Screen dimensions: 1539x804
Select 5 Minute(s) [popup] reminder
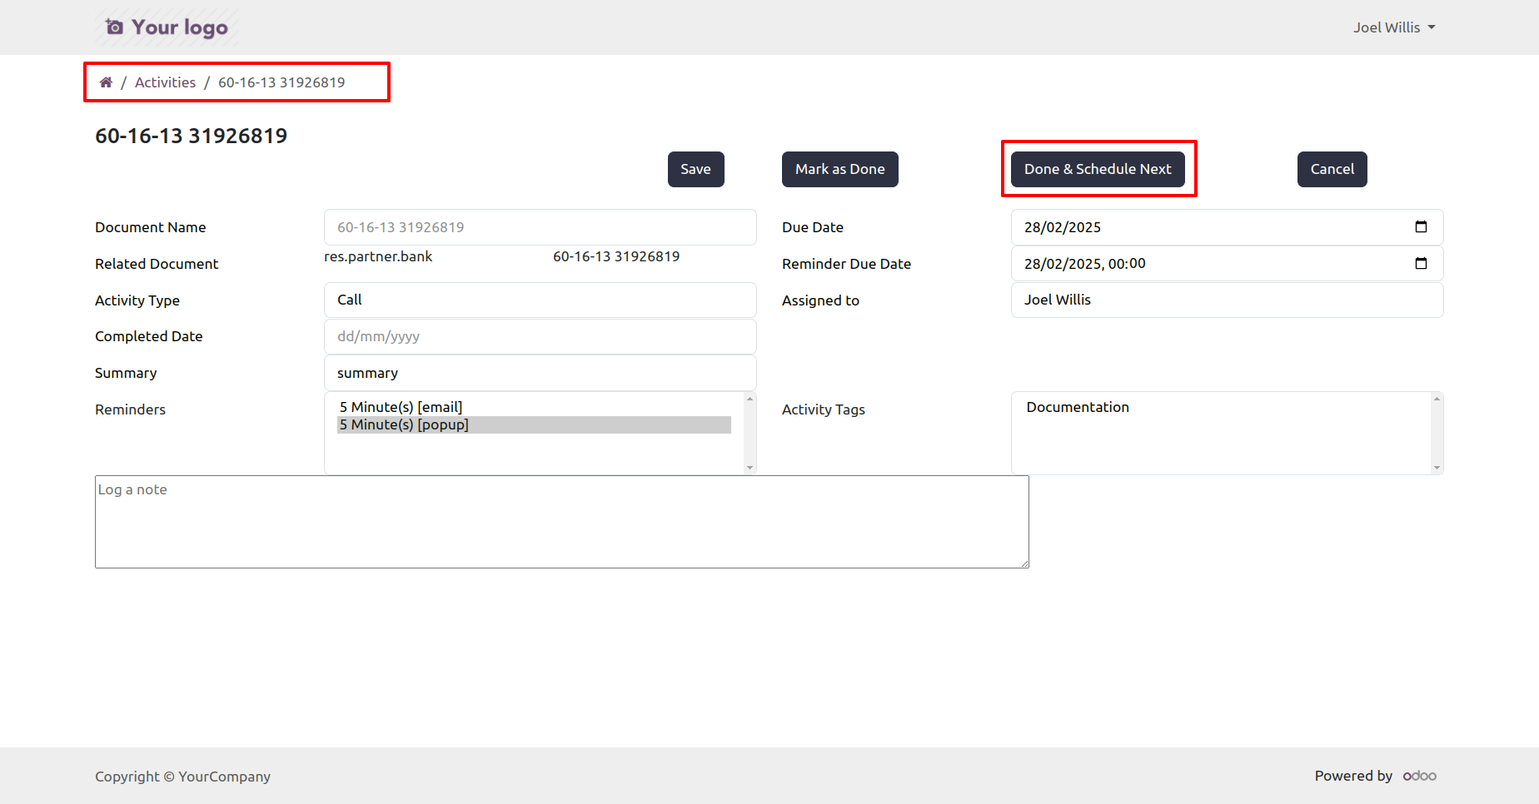tap(534, 424)
